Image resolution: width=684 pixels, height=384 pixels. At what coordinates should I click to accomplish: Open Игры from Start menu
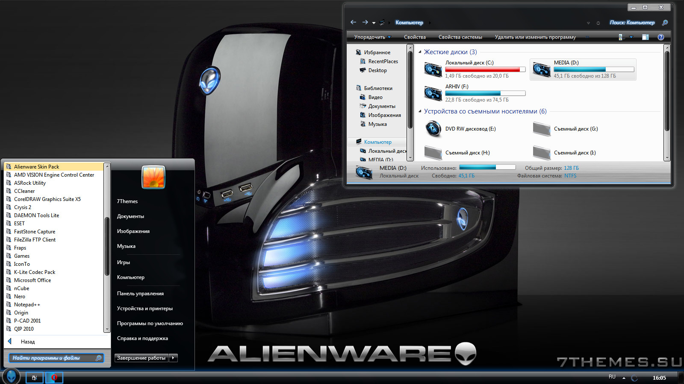(124, 262)
